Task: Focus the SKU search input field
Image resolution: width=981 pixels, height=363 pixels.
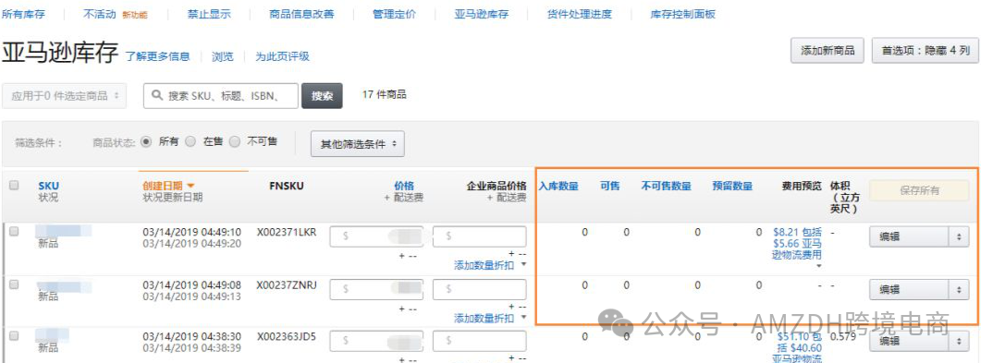Action: [x=221, y=96]
